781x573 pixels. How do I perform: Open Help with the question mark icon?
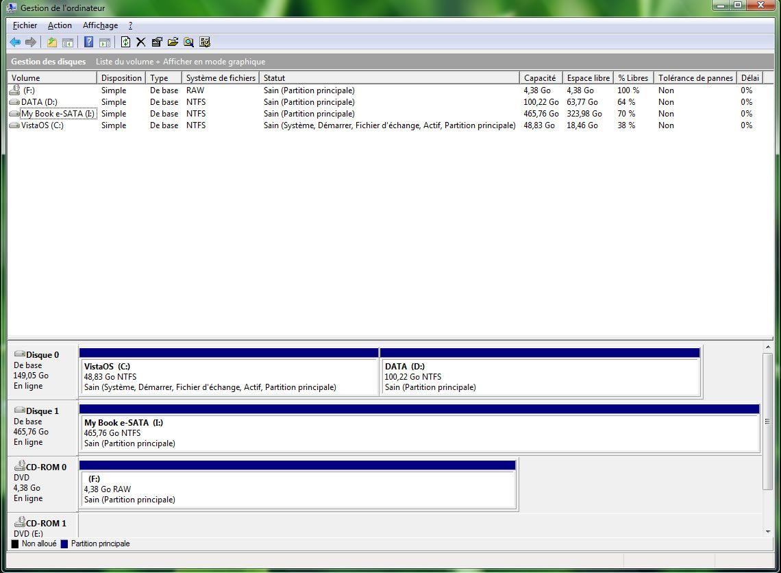[88, 42]
